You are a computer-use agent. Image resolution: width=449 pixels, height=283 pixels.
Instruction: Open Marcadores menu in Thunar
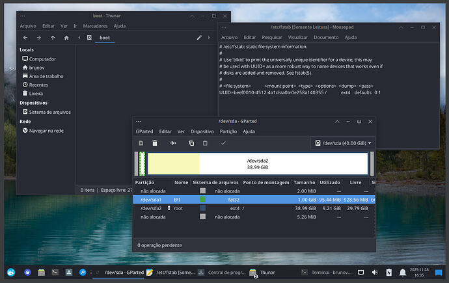(x=95, y=26)
